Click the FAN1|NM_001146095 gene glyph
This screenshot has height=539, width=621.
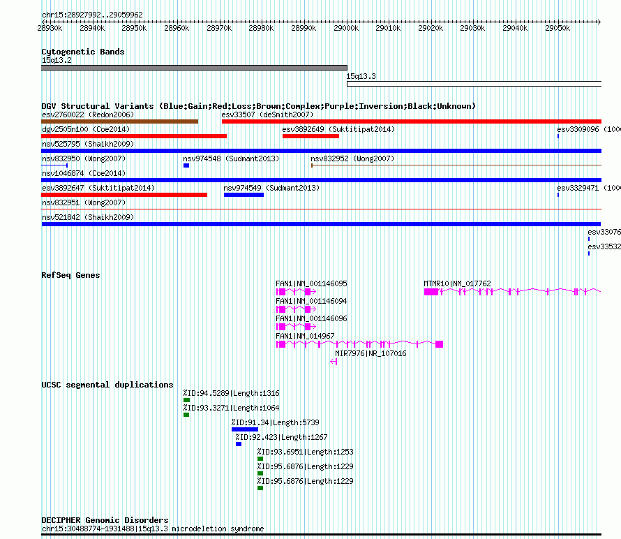coord(296,292)
